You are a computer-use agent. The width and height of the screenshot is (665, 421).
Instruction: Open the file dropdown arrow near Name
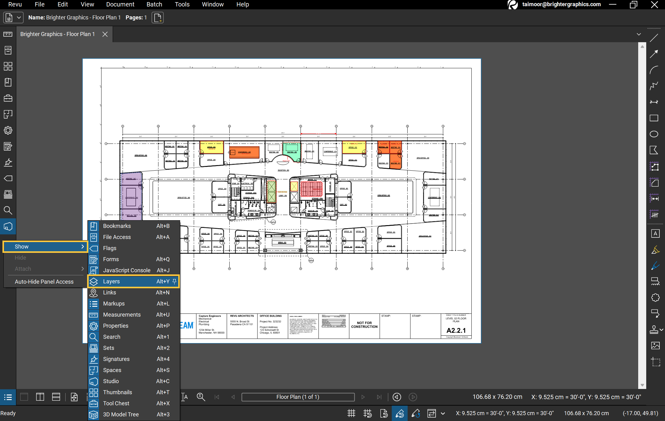tap(19, 18)
